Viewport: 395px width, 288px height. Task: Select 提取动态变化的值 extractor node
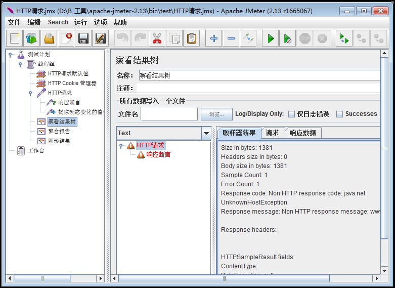[x=81, y=112]
